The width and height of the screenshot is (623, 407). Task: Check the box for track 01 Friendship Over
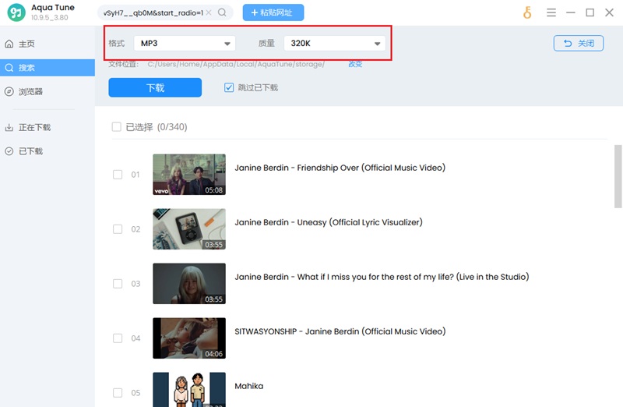118,175
